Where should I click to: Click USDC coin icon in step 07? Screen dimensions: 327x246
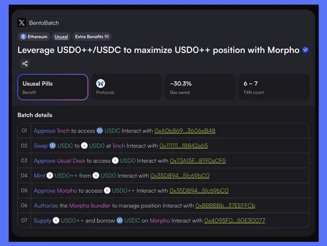click(120, 221)
